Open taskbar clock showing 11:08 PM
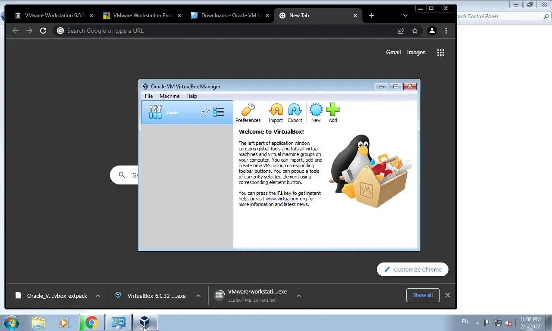Screen dimensions: 552x331 (530, 322)
